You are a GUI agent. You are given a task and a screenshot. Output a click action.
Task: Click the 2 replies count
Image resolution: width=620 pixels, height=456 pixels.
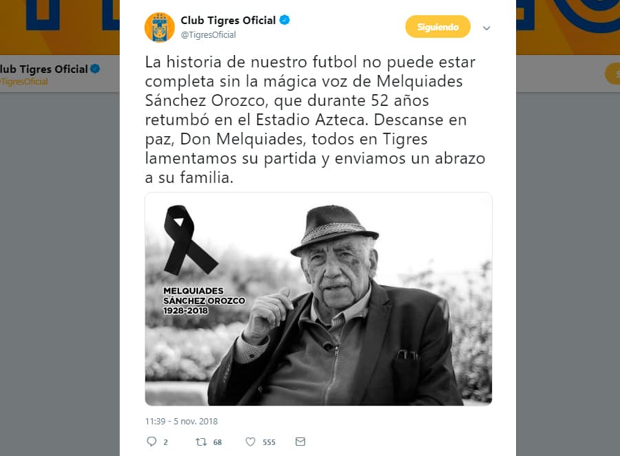pos(166,442)
